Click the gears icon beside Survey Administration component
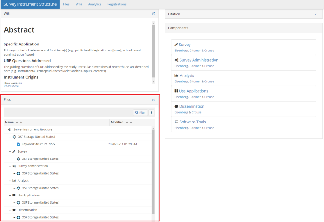This screenshot has height=222, width=324. click(x=177, y=60)
